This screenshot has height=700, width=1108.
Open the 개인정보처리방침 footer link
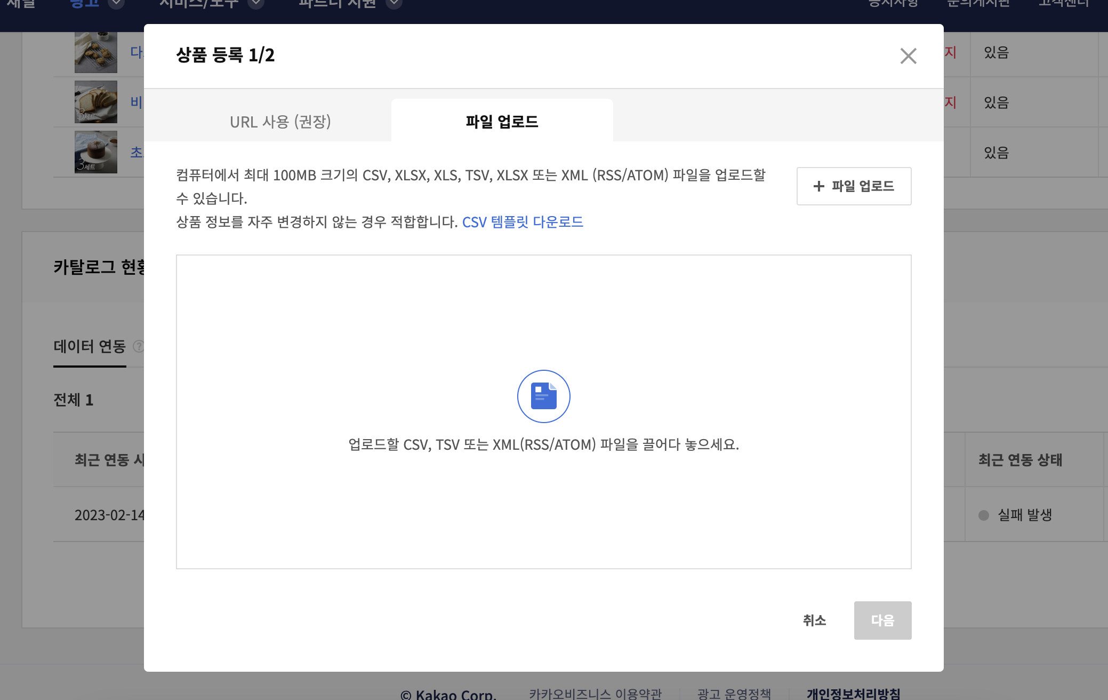[x=853, y=694]
